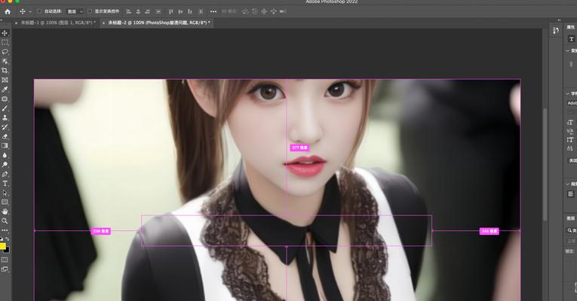Click the third align icon in options bar
The height and width of the screenshot is (301, 577).
click(x=148, y=11)
